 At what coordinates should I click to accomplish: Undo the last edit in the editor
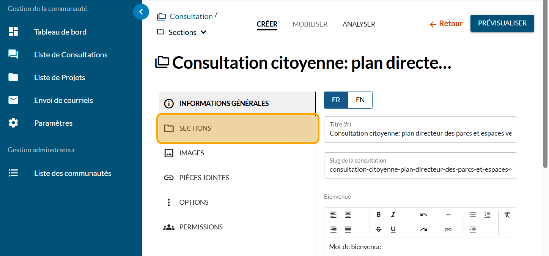point(424,215)
